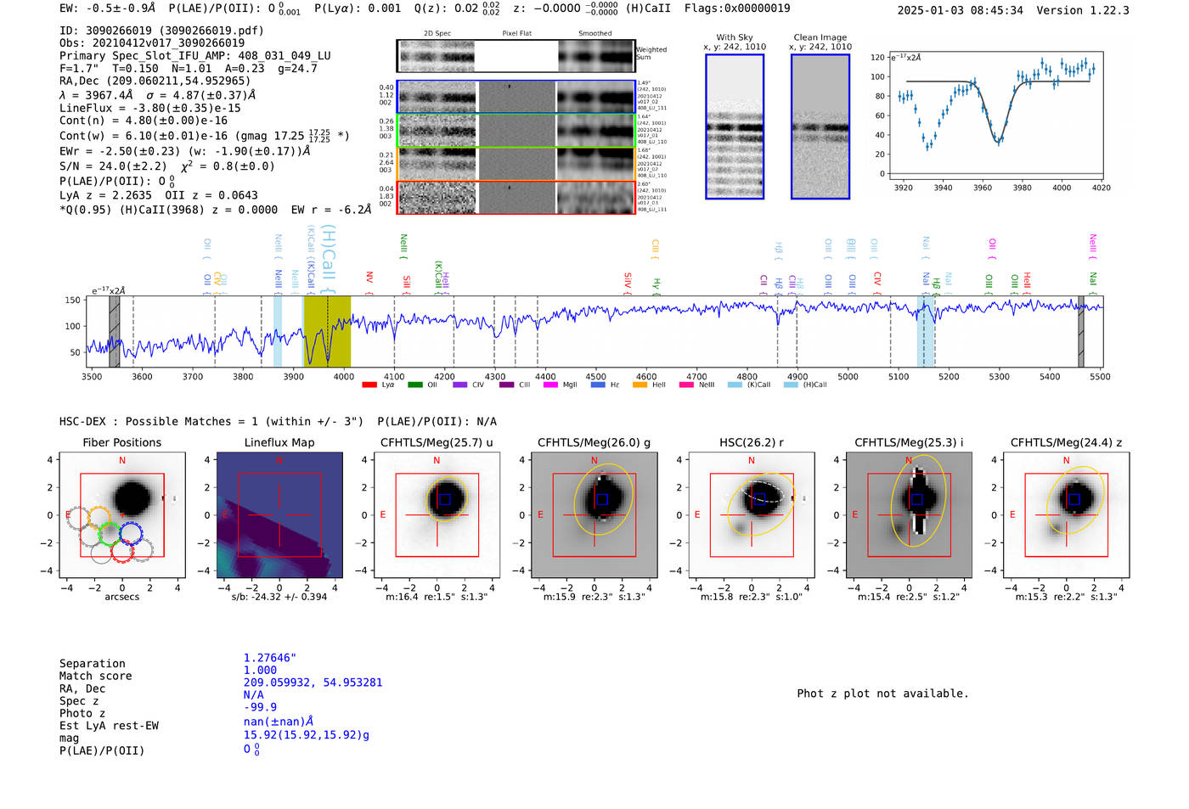
Task: Click the Match score label
Action: tap(96, 677)
